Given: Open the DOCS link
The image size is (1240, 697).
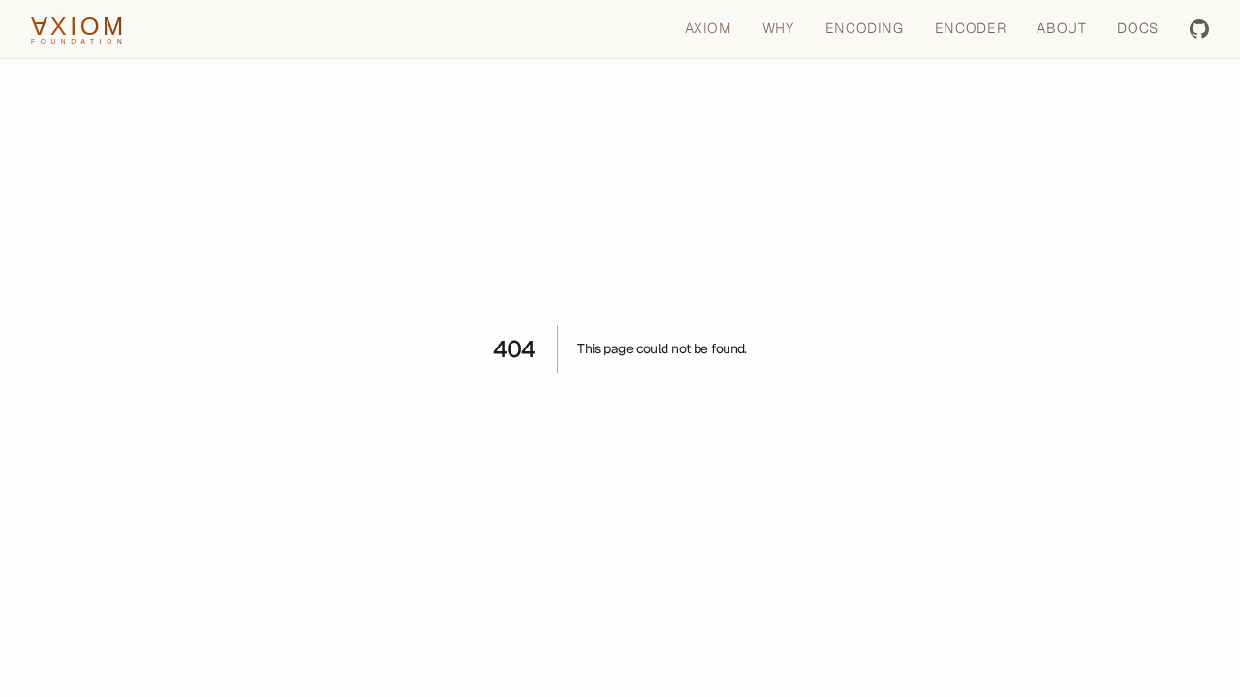Looking at the screenshot, I should pyautogui.click(x=1137, y=28).
